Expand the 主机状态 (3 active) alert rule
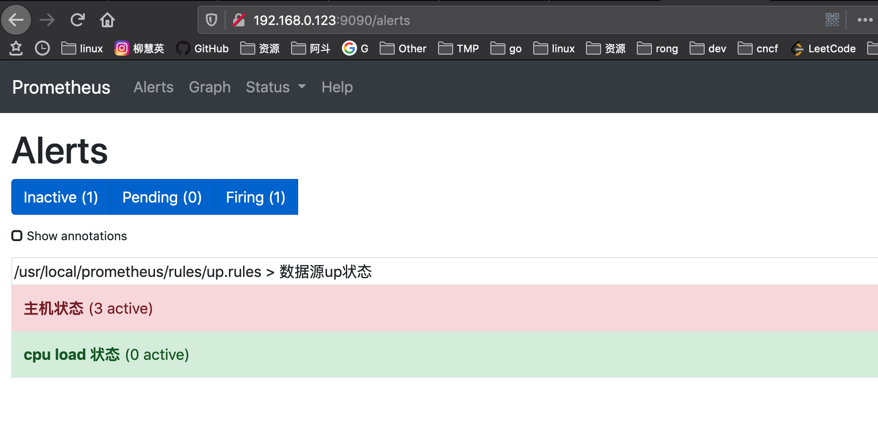Screen dimensions: 878x438 click(x=445, y=308)
